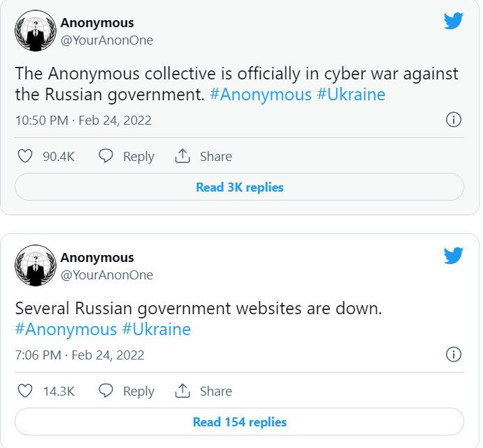Open #Anonymous hashtag in websites down tweet
483x448 pixels.
coord(66,329)
